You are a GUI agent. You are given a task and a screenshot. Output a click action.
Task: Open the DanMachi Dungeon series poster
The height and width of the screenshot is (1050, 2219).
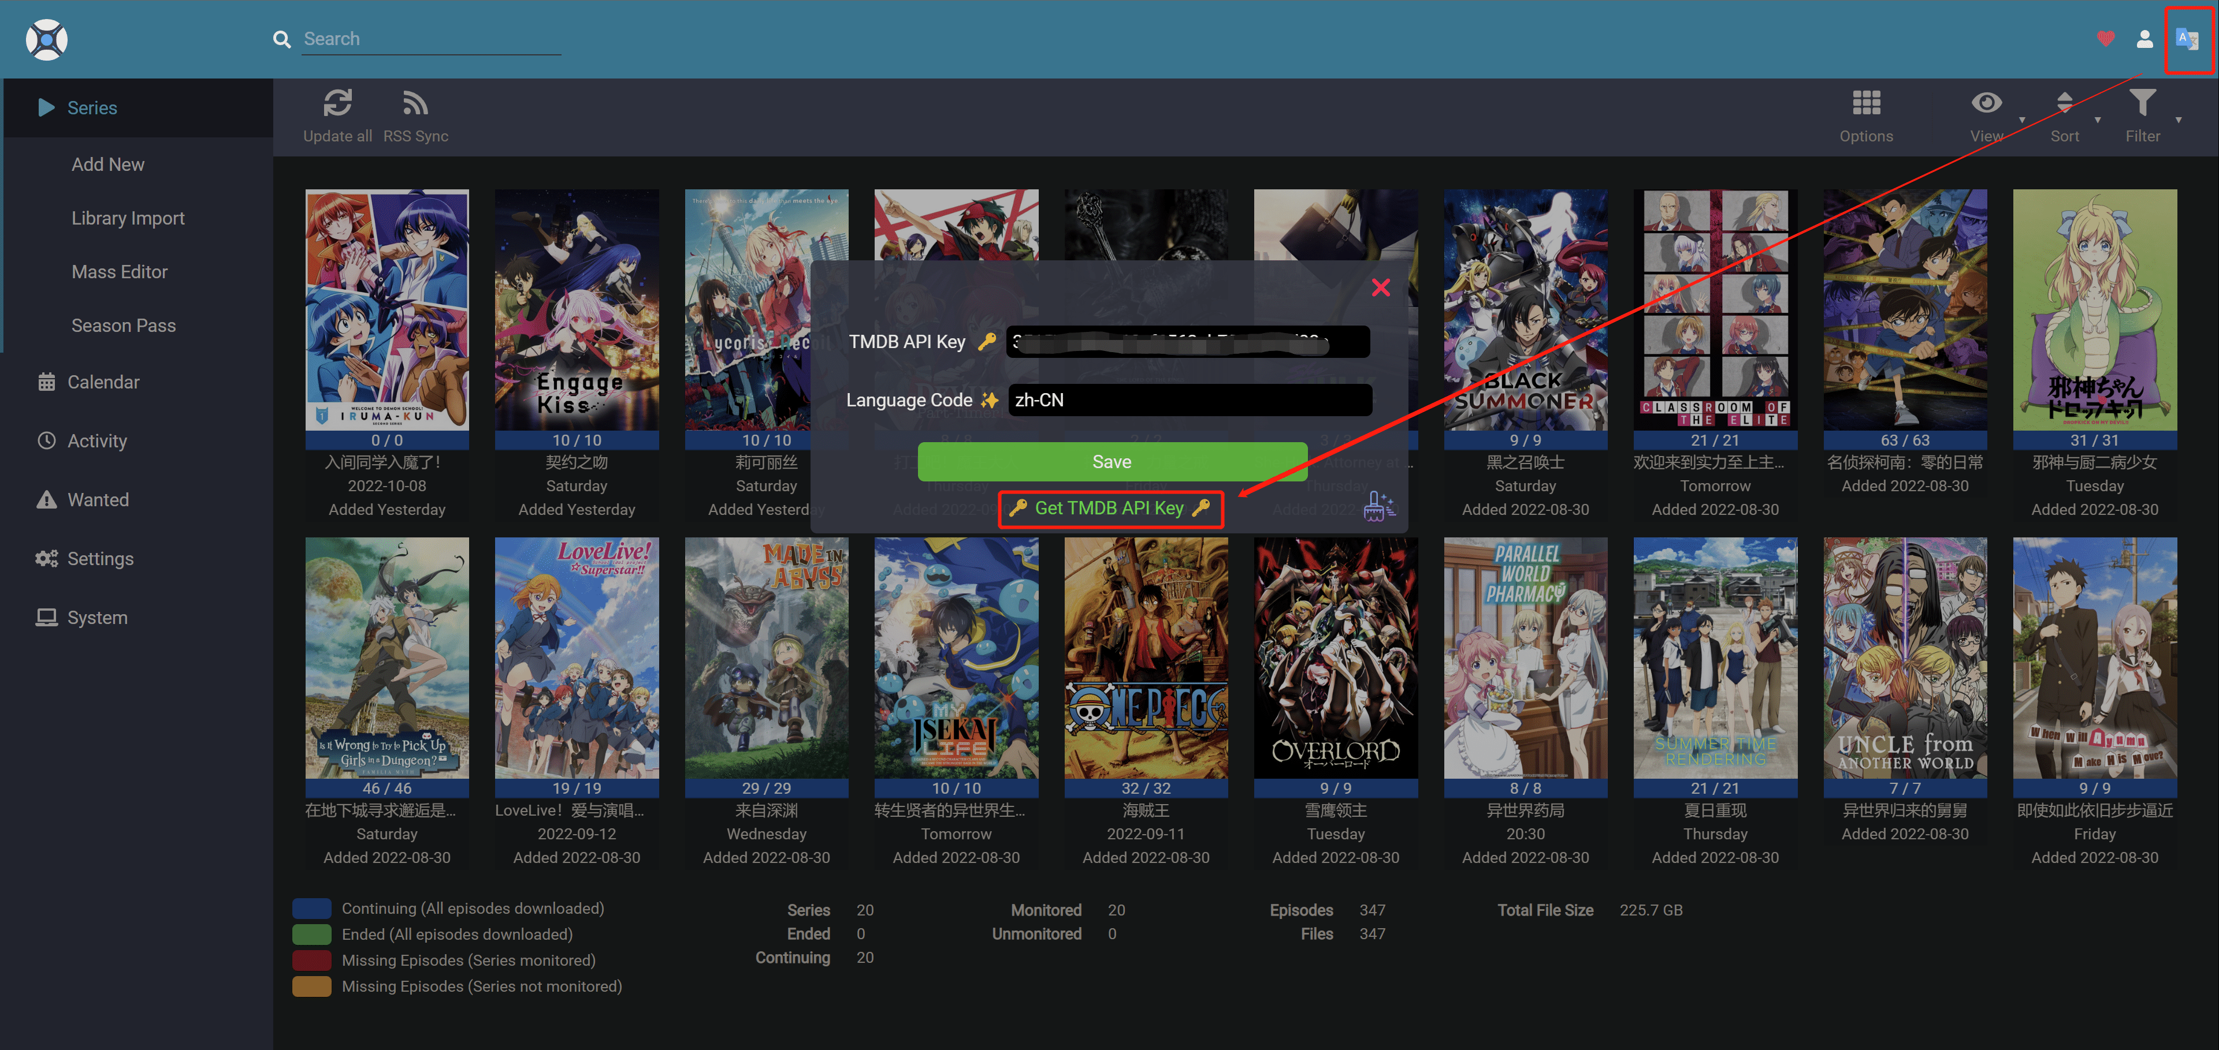click(x=386, y=659)
